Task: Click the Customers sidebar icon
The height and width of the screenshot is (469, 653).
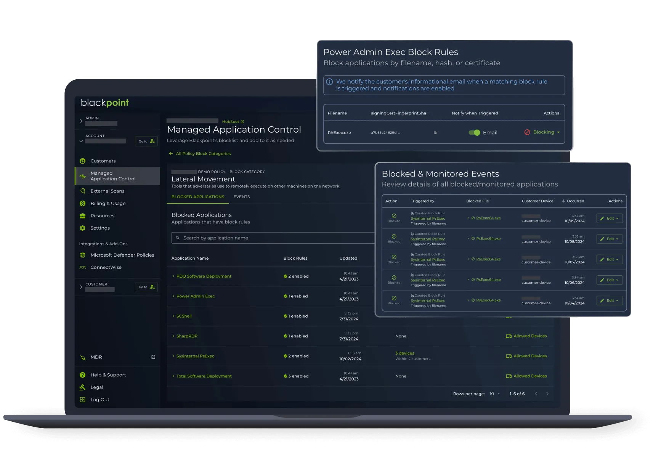Action: coord(82,161)
